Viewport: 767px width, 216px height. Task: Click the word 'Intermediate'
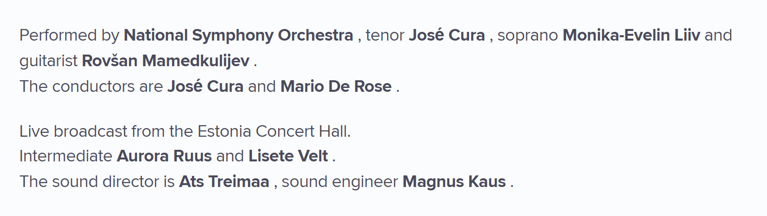(x=66, y=156)
